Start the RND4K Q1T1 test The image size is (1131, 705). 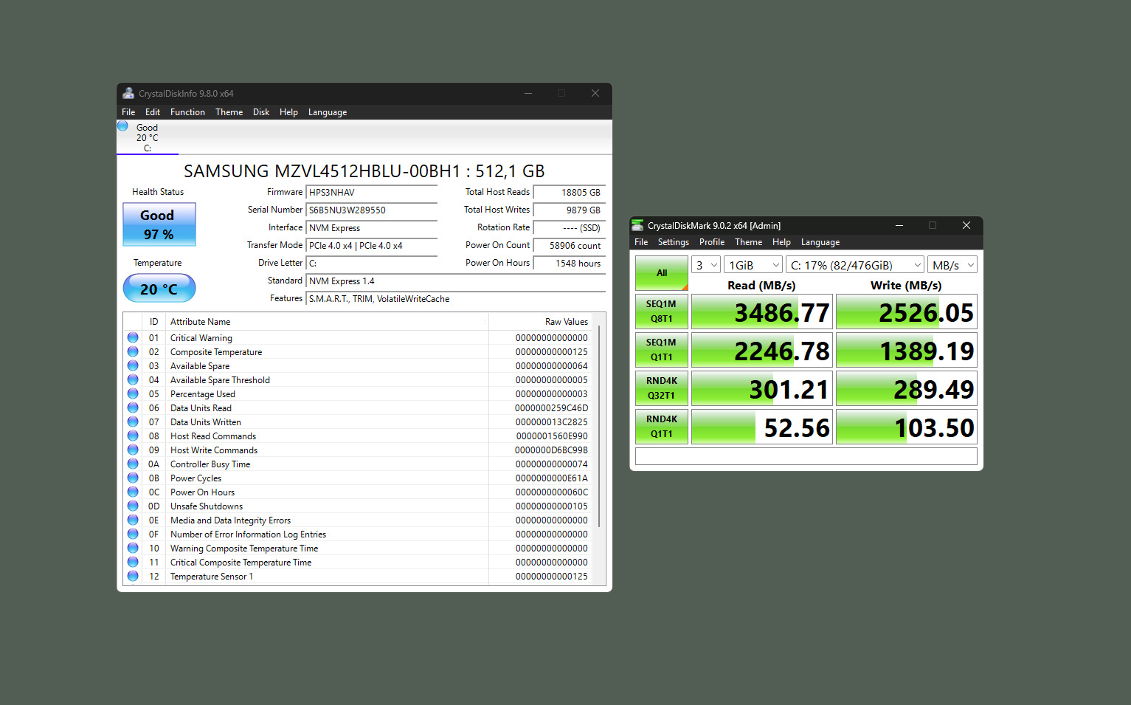click(x=662, y=427)
